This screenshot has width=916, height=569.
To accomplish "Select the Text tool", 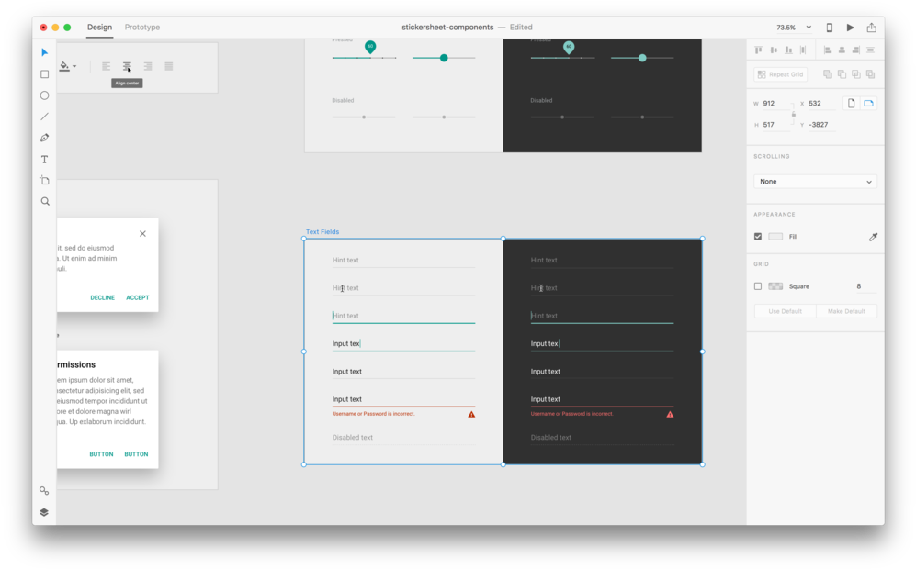I will click(44, 160).
